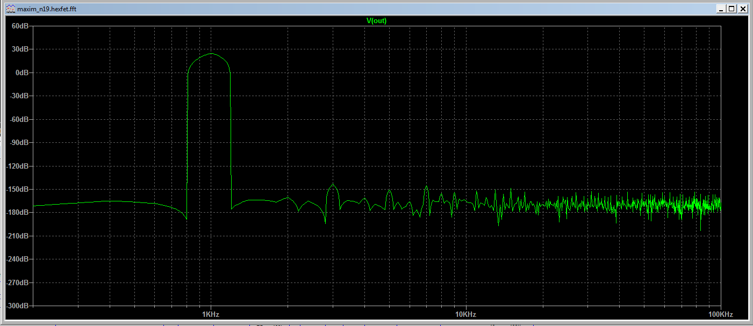Screen dimensions: 753x326
Task: Click the -180dB vertical axis label
Action: click(16, 212)
